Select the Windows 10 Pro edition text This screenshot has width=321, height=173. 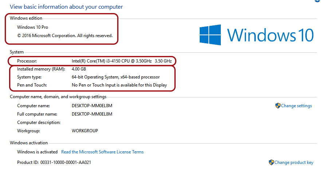(32, 27)
